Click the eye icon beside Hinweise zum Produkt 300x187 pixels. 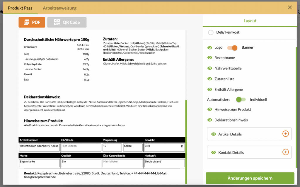coord(209,109)
